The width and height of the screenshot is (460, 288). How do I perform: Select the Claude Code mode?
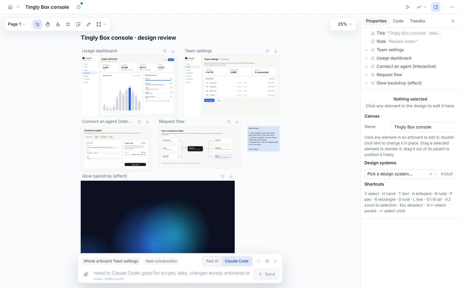[237, 261]
